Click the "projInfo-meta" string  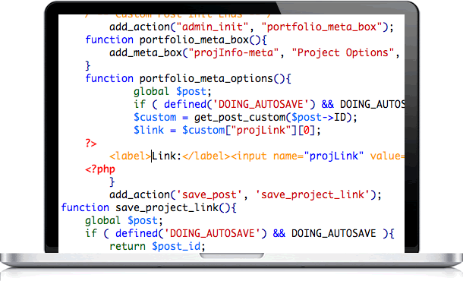point(234,53)
